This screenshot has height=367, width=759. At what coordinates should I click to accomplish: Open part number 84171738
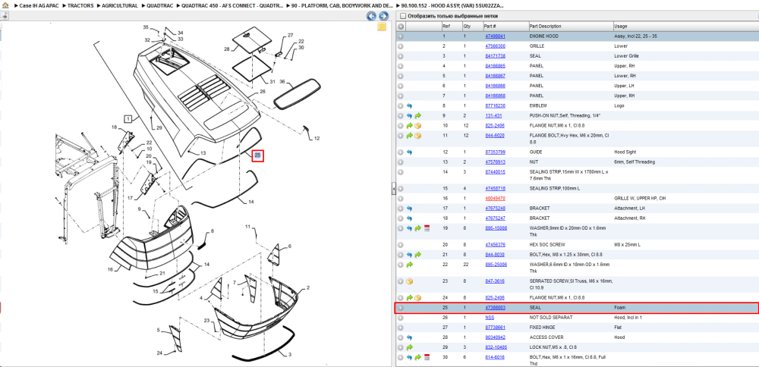tap(495, 56)
